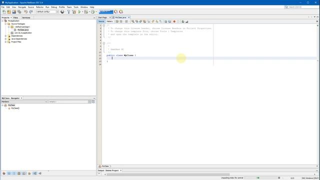Click the editor Comment icon
The width and height of the screenshot is (320, 180).
tap(183, 21)
